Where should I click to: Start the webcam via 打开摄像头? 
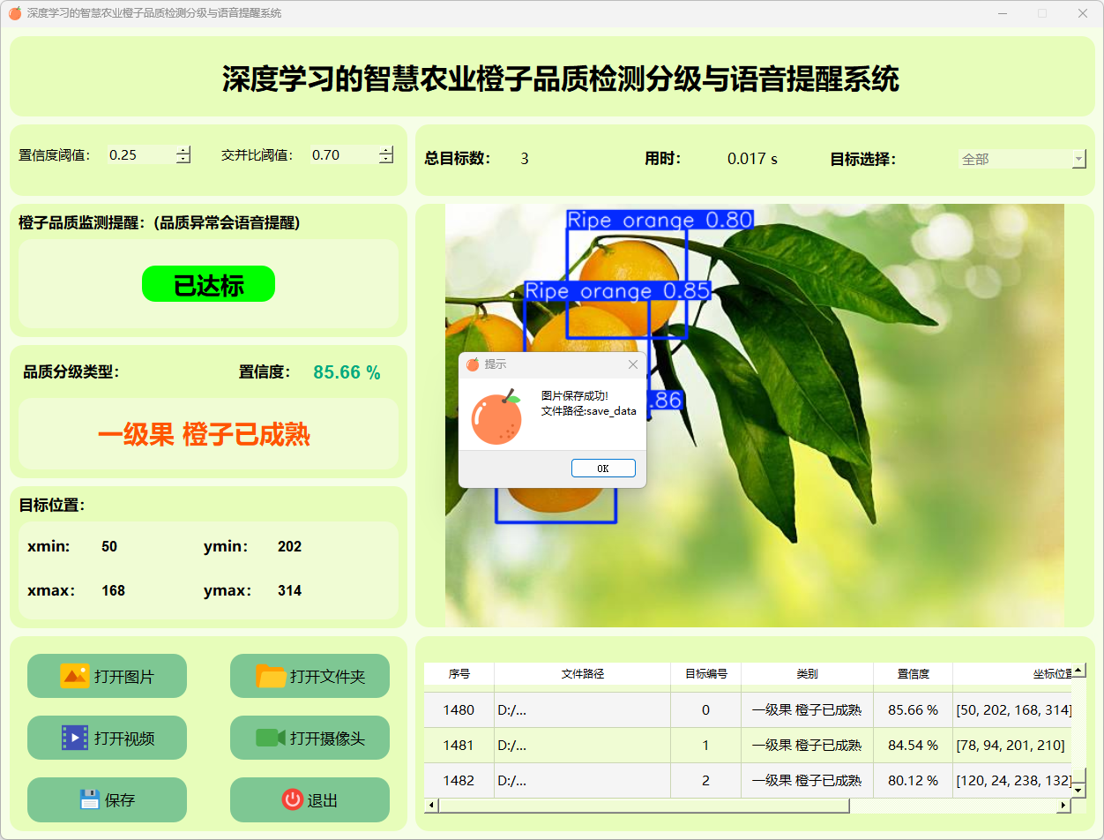coord(310,738)
